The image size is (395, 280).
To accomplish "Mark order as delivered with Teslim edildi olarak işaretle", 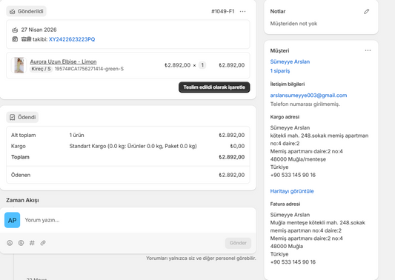I will (x=214, y=87).
